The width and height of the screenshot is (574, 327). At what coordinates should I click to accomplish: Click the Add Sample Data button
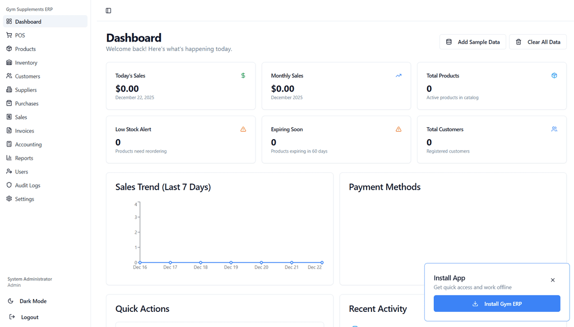473,42
